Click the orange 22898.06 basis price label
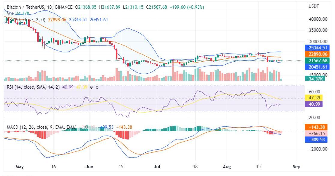Viewport: 335px width, 176px height. pos(317,54)
